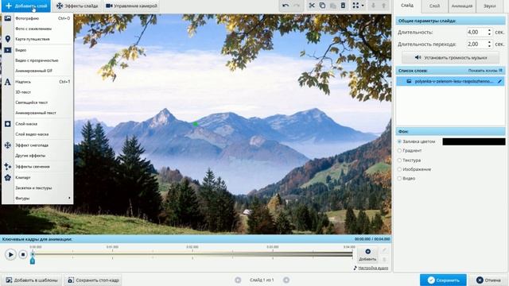Click the paste icon in the toolbar
The height and width of the screenshot is (286, 509).
(x=332, y=6)
